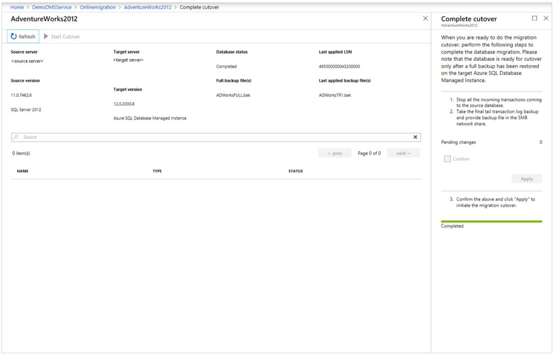Sort by the TYPE column header
Image resolution: width=555 pixels, height=356 pixels.
pos(157,171)
